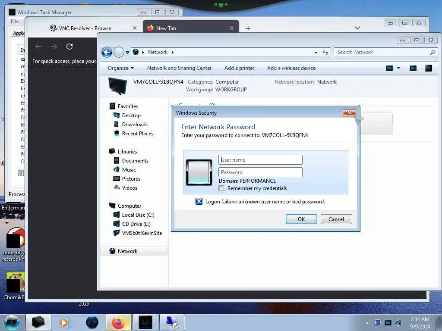Reload the page in Firefox
Screen dimensions: 442x331
point(69,47)
